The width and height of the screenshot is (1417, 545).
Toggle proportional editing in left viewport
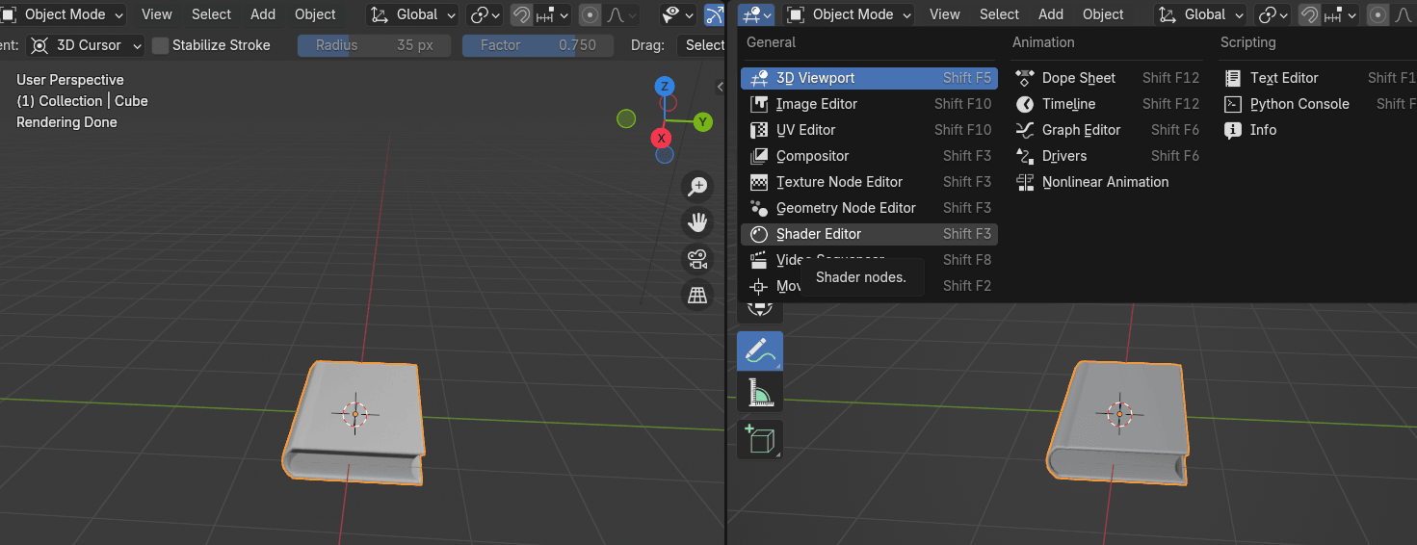pos(590,14)
